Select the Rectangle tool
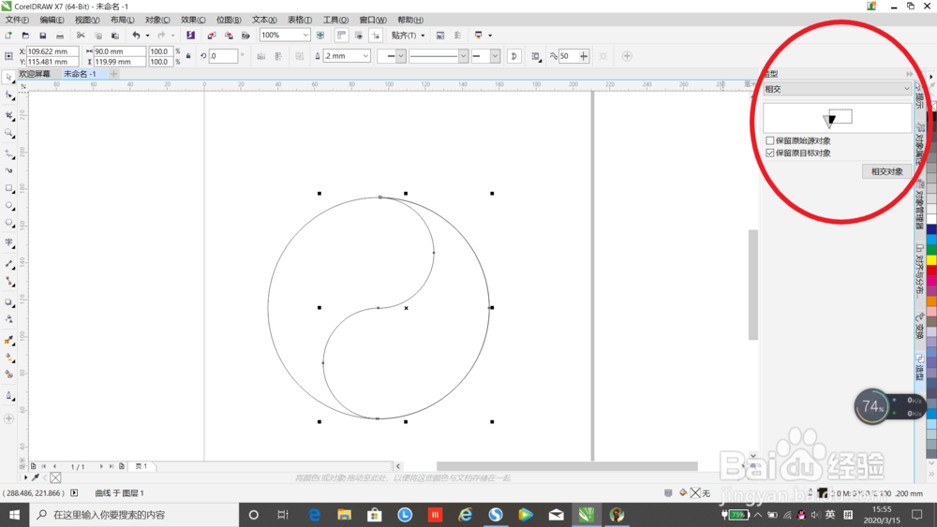Viewport: 937px width, 527px height. pos(8,188)
